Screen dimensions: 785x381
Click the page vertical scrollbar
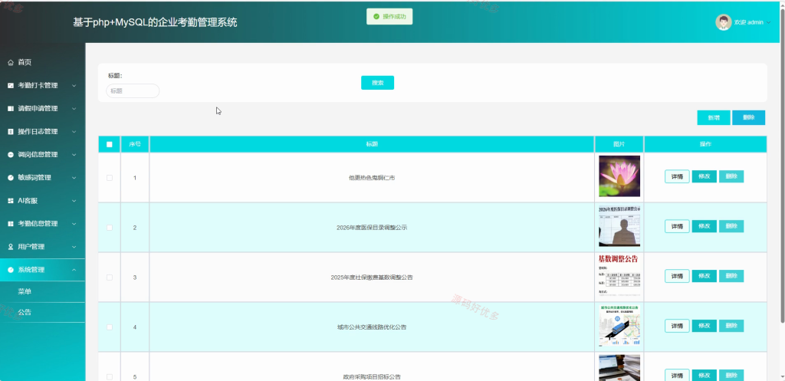coord(782,166)
